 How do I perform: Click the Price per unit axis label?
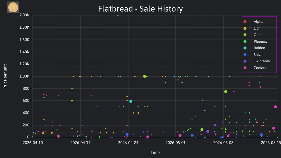coord(5,76)
